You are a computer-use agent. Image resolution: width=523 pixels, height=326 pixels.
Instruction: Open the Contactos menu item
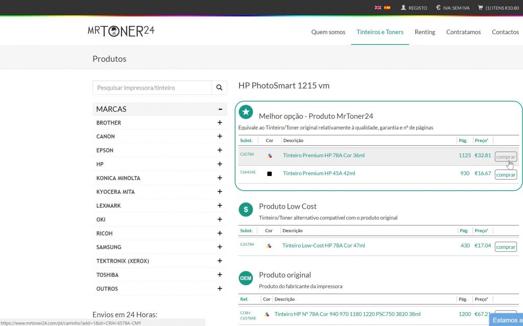[x=505, y=32]
